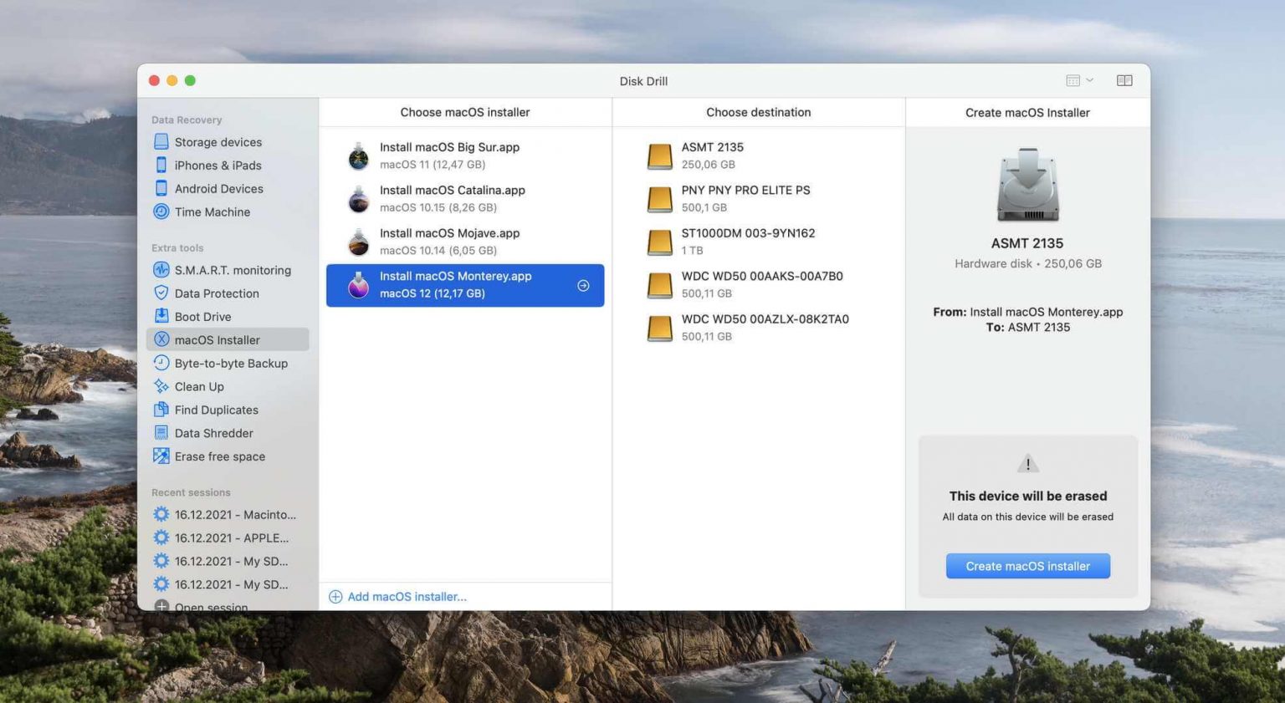Screen dimensions: 1285x703
Task: Open Time Machine recovery
Action: click(x=212, y=211)
